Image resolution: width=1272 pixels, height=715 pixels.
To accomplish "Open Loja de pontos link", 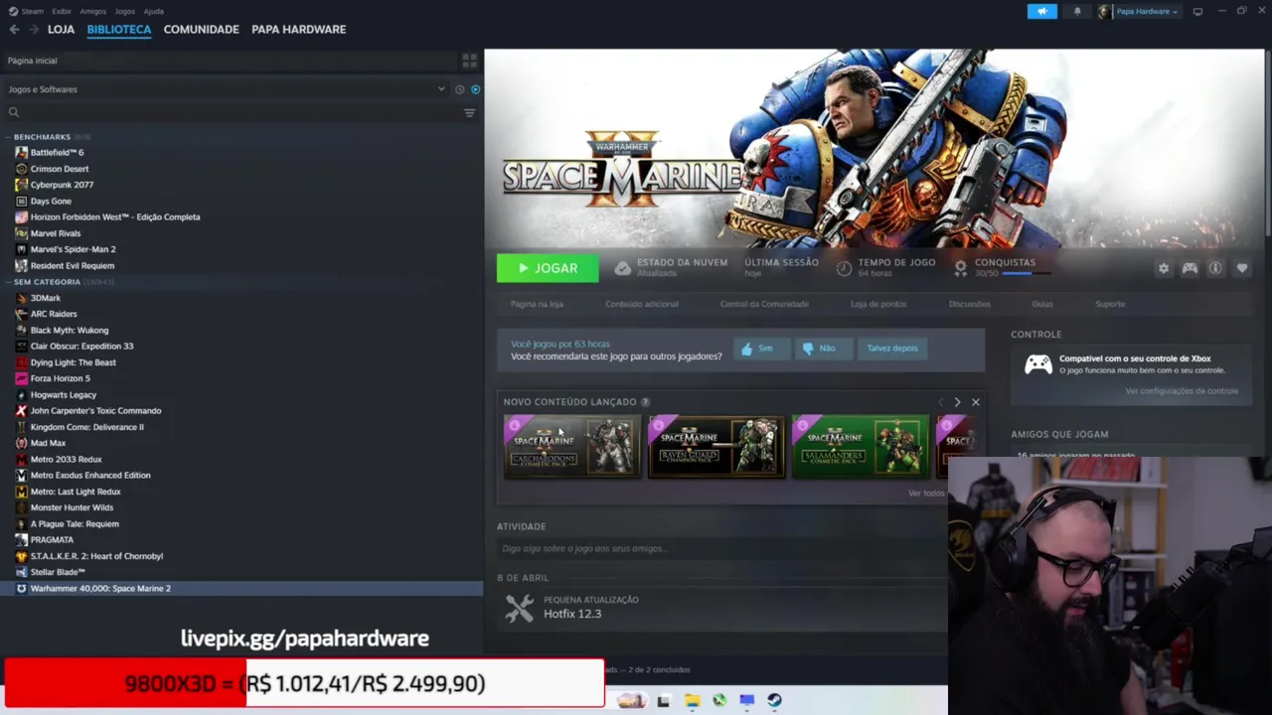I will tap(878, 304).
